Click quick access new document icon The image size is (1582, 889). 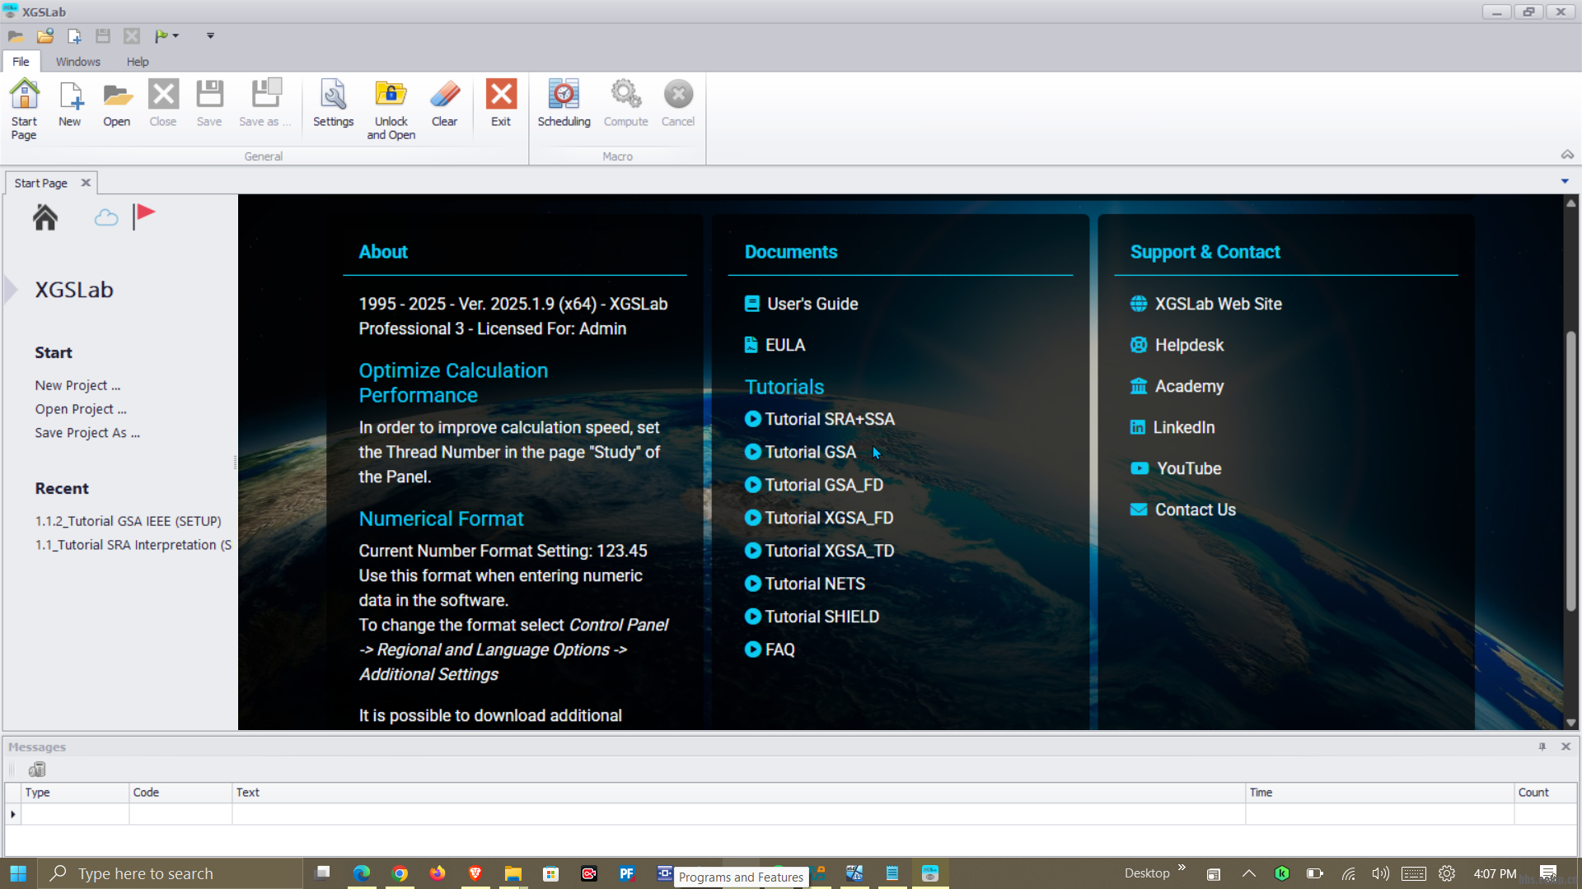[74, 35]
